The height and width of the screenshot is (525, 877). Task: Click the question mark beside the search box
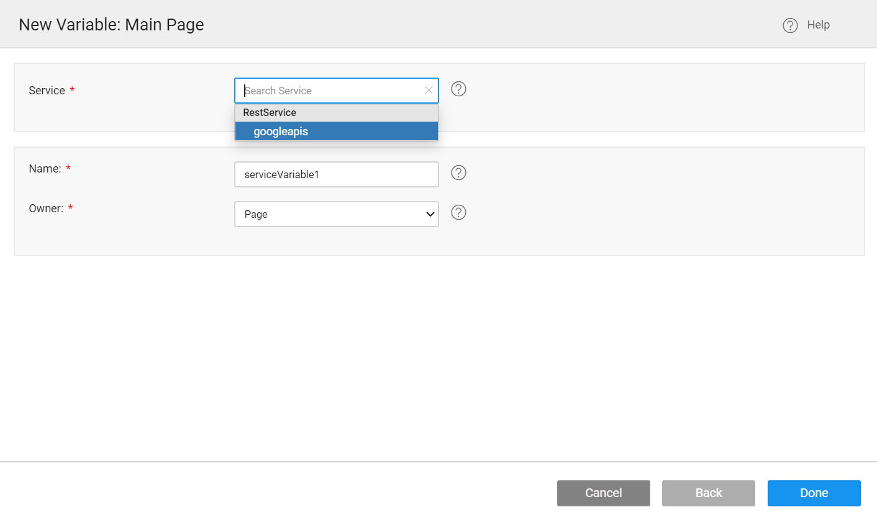tap(458, 89)
